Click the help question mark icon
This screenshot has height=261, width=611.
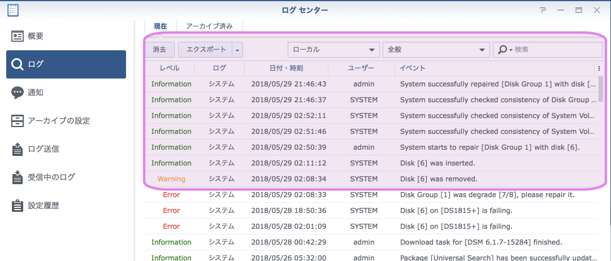click(x=543, y=10)
